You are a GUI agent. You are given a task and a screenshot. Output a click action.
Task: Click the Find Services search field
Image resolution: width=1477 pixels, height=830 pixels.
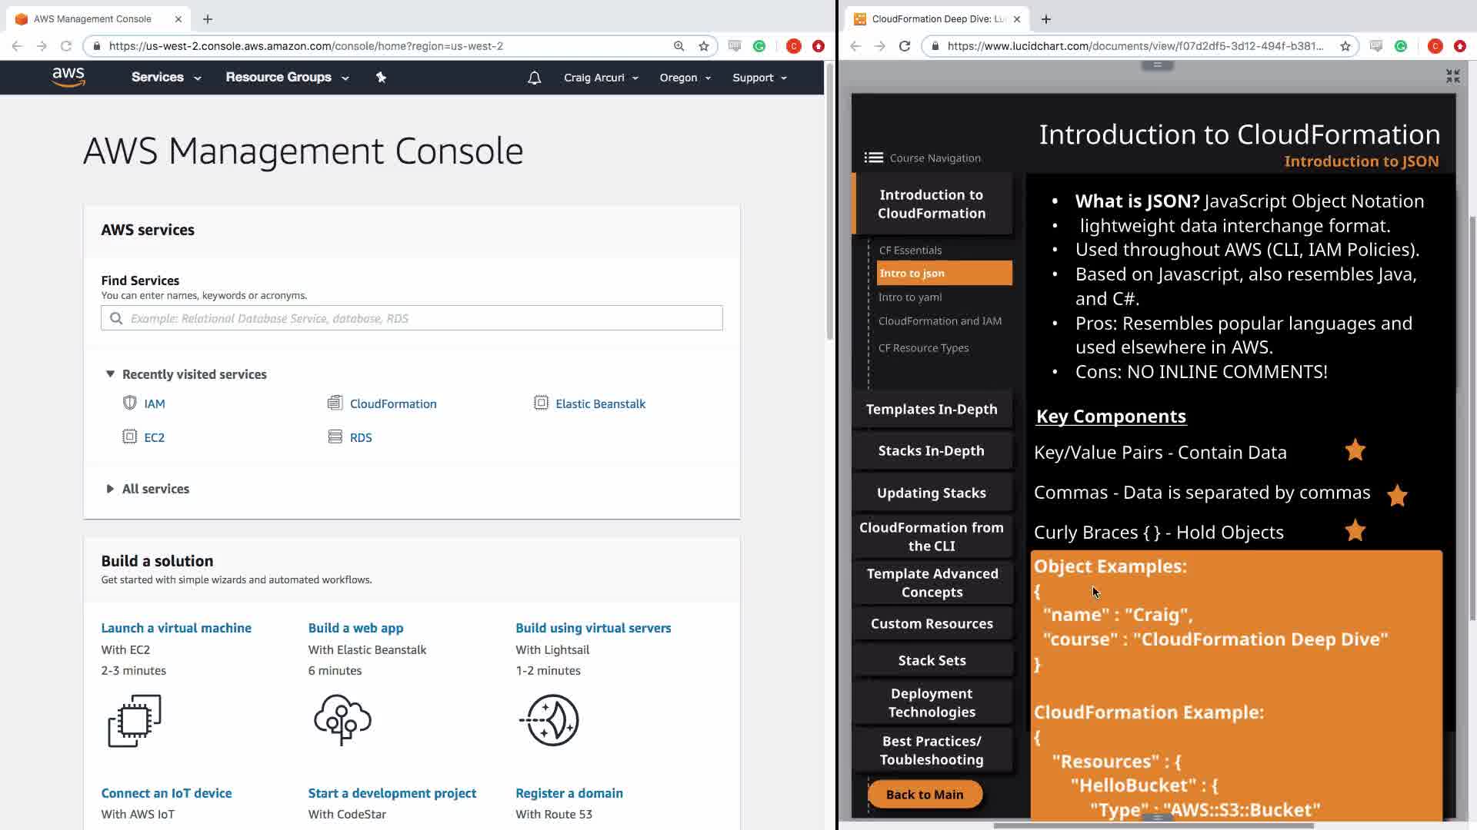[x=412, y=318]
